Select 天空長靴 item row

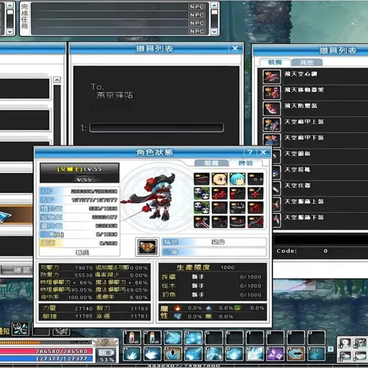point(320,172)
